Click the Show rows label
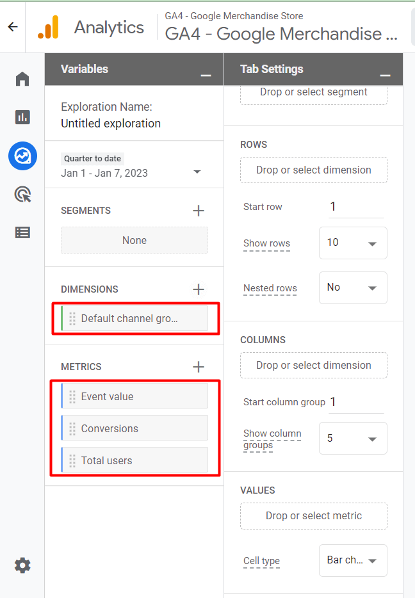The image size is (415, 598). pos(266,243)
